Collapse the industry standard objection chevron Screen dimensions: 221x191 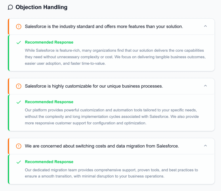pos(205,26)
